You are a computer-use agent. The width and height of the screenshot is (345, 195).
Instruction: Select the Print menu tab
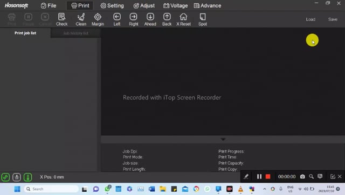pos(80,6)
